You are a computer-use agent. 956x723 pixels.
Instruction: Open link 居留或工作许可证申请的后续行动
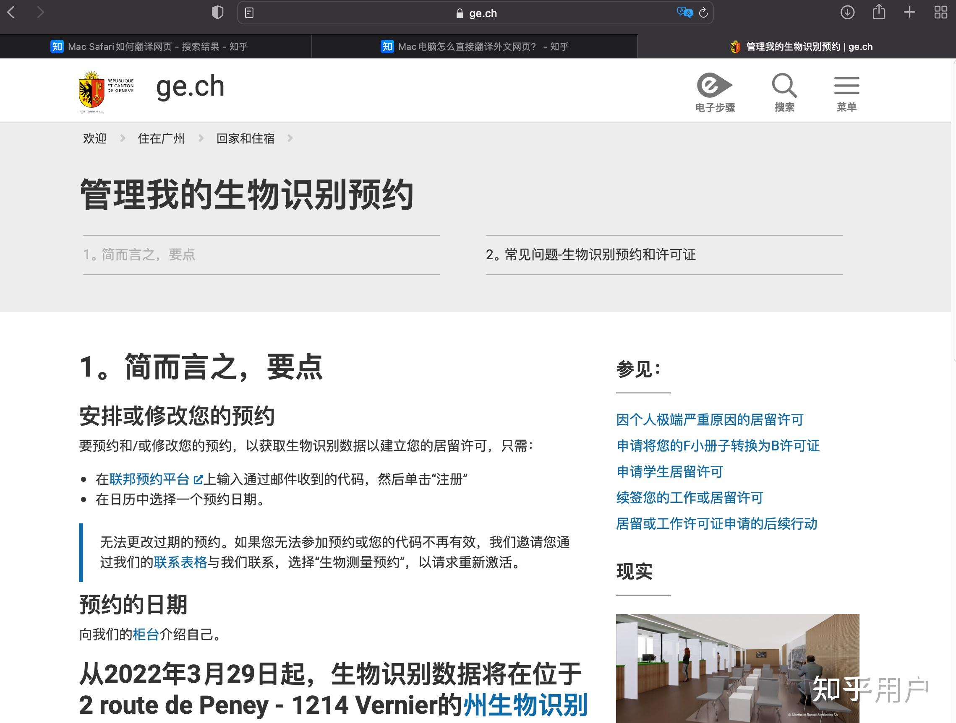716,523
